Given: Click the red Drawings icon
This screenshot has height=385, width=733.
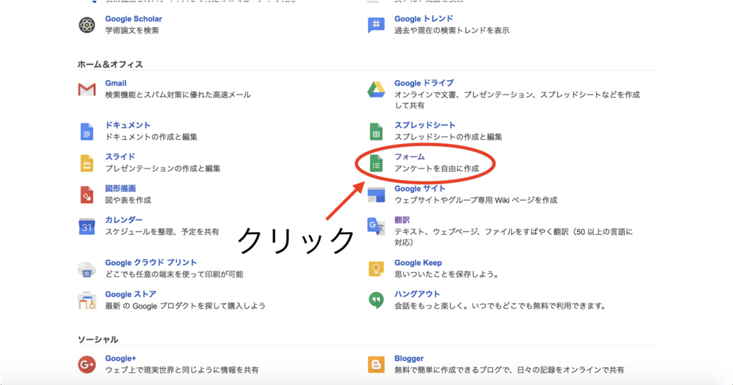Looking at the screenshot, I should (87, 195).
